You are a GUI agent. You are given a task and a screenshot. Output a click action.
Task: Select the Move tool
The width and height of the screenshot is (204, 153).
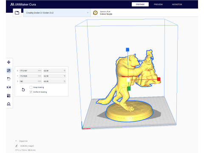click(8, 62)
